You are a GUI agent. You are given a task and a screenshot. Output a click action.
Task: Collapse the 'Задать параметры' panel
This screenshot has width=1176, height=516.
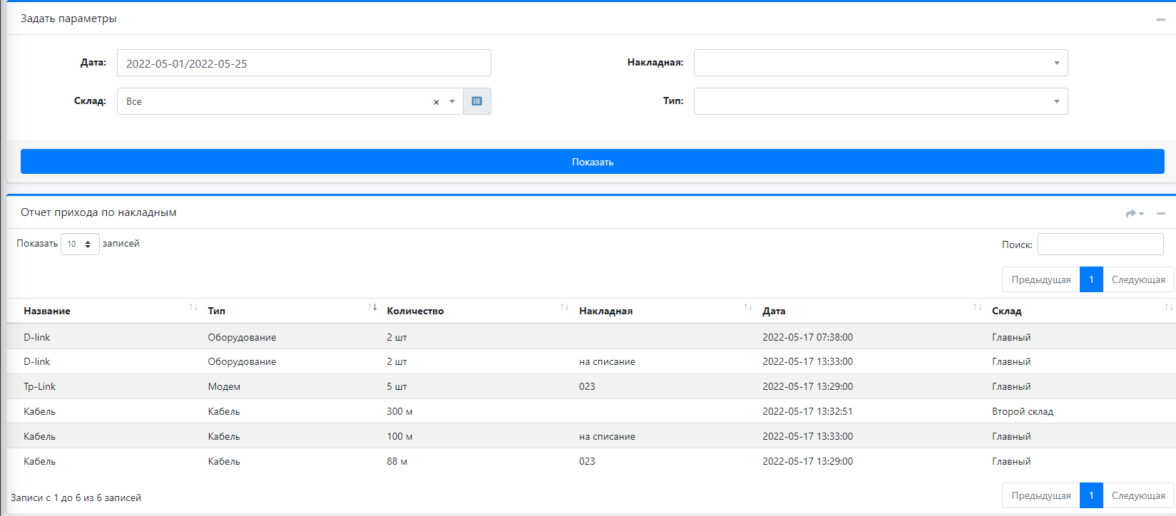(1160, 19)
